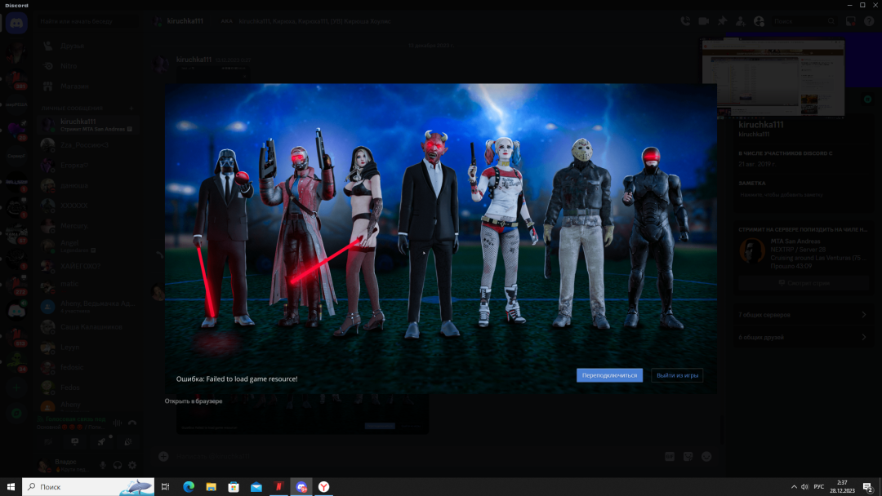
Task: Open Друзья friends tab
Action: point(87,46)
